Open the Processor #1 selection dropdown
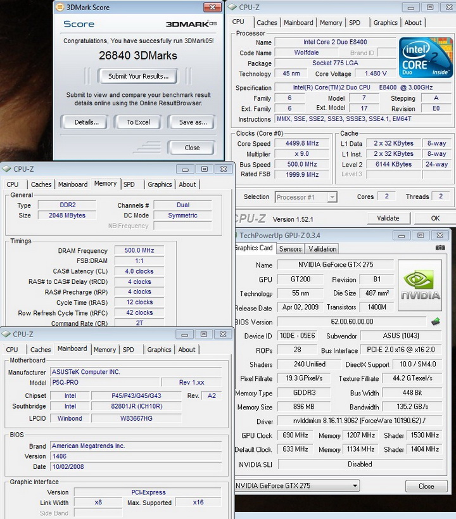Viewport: 456px width, 519px height. click(x=332, y=197)
